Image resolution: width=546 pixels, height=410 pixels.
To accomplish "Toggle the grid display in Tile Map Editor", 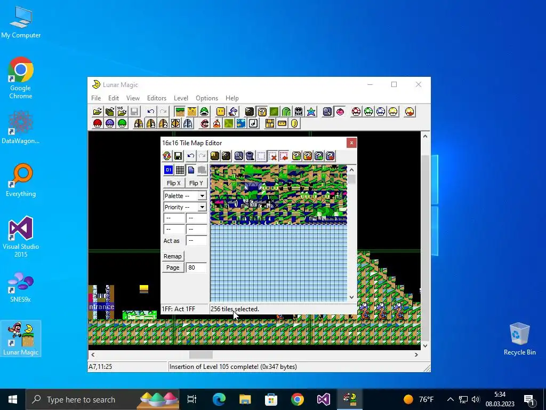I will pyautogui.click(x=180, y=170).
